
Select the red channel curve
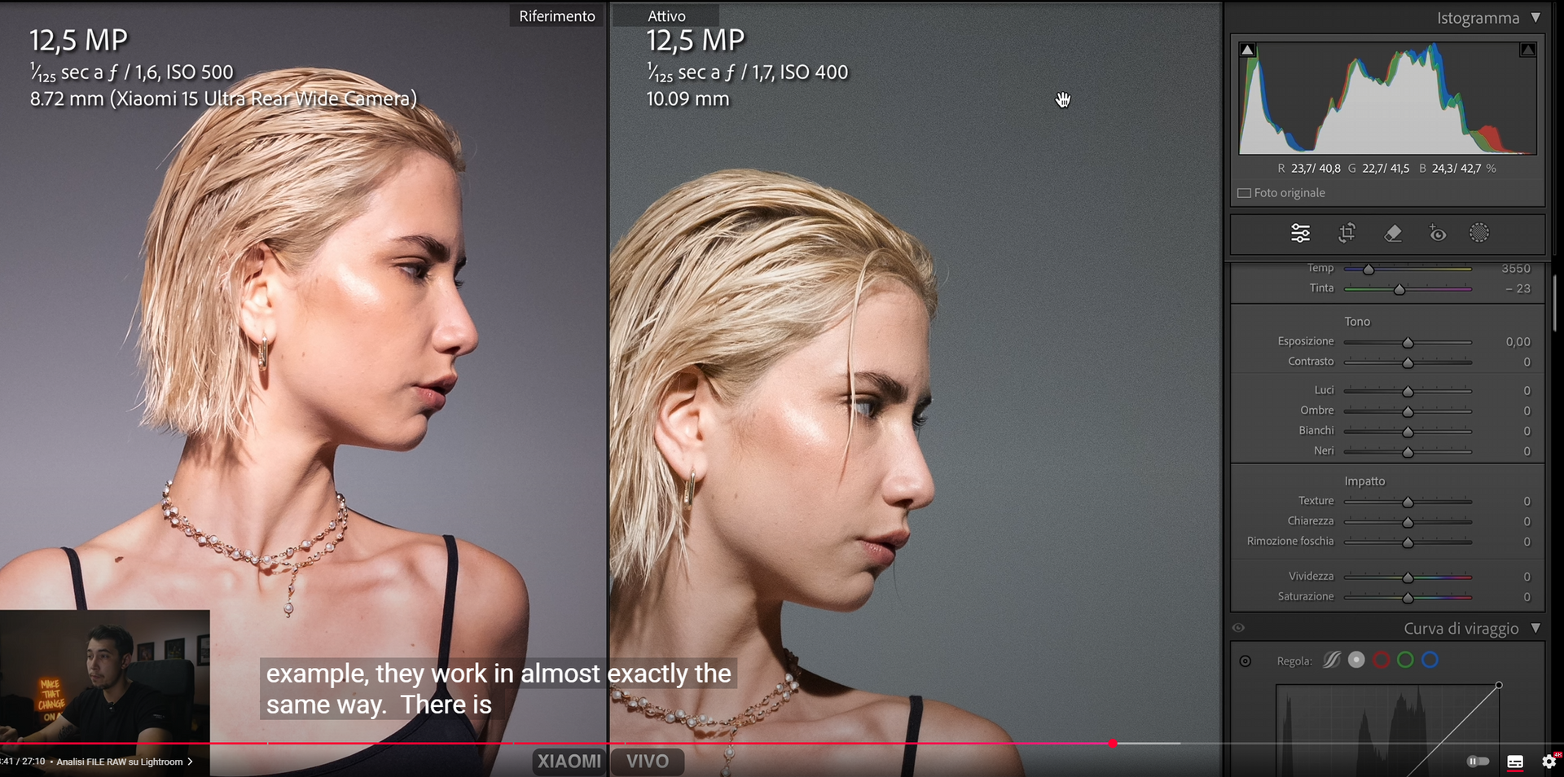pos(1381,660)
